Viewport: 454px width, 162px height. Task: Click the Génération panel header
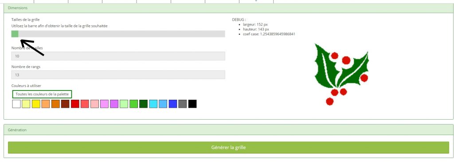(x=228, y=130)
